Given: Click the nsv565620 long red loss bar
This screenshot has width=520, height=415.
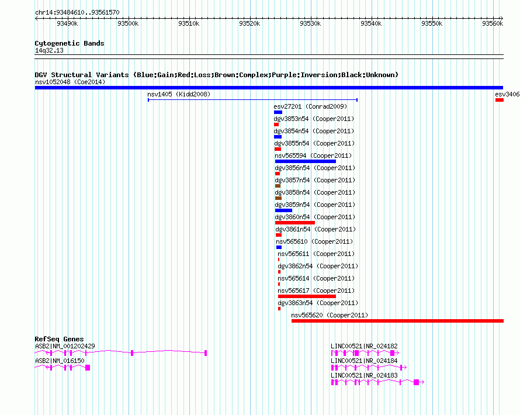Looking at the screenshot, I should click(397, 321).
